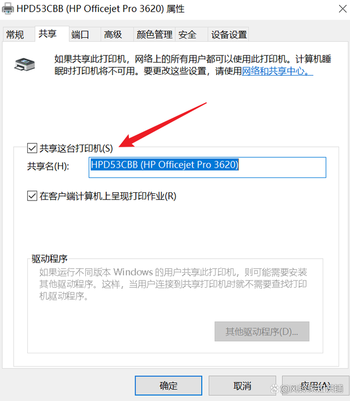Viewport: 350px width, 401px height.
Task: Click the printer icon in title bar
Action: coord(8,9)
